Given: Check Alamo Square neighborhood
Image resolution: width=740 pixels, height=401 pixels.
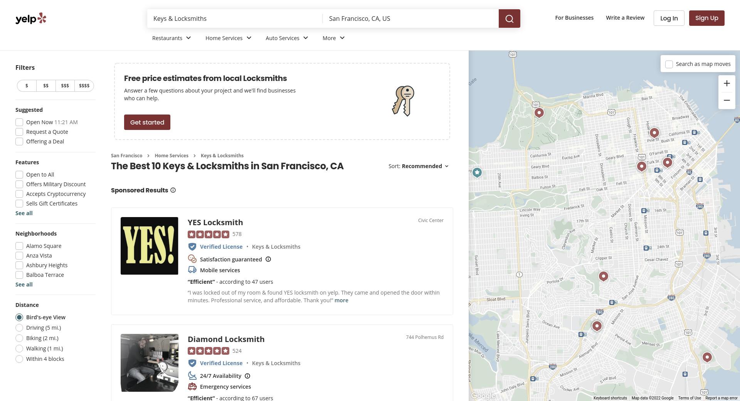Looking at the screenshot, I should click(x=19, y=246).
